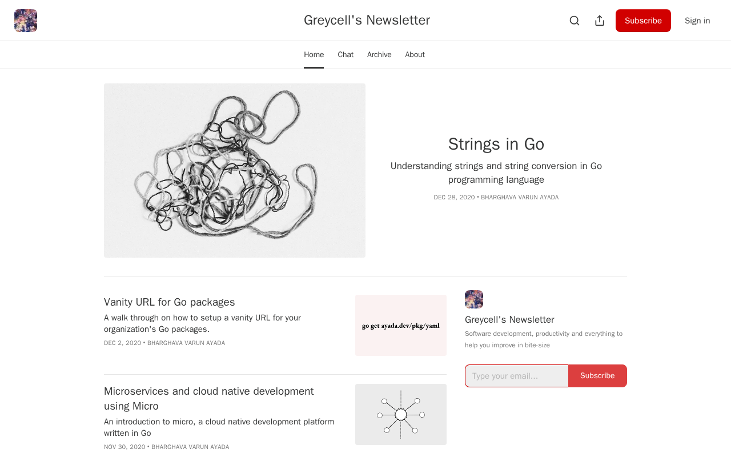Click the Sign in link

tap(697, 21)
